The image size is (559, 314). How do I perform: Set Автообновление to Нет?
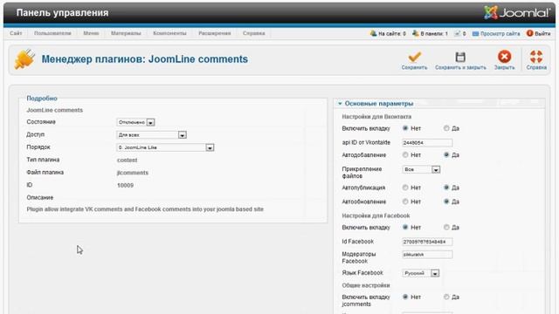[x=405, y=201]
